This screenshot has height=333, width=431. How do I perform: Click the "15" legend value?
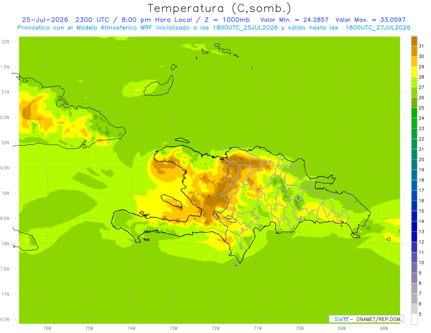pyautogui.click(x=421, y=211)
